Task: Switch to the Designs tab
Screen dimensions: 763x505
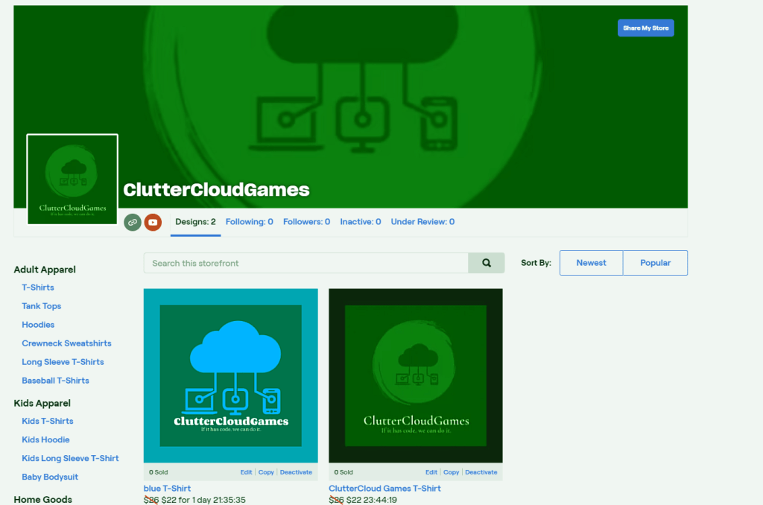Action: click(x=195, y=222)
